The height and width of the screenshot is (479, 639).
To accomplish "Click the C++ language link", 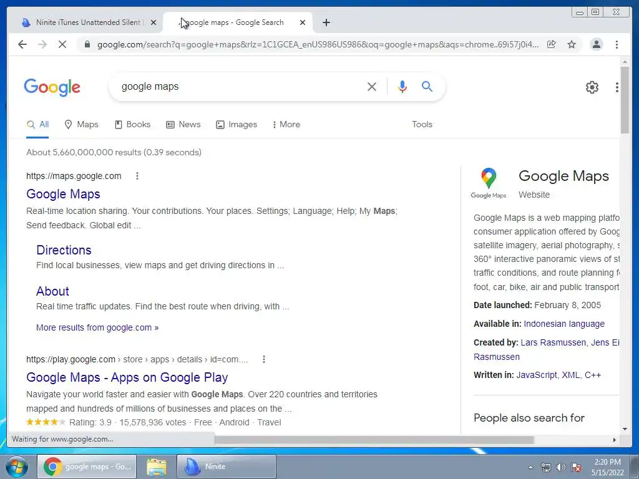I will pos(593,375).
